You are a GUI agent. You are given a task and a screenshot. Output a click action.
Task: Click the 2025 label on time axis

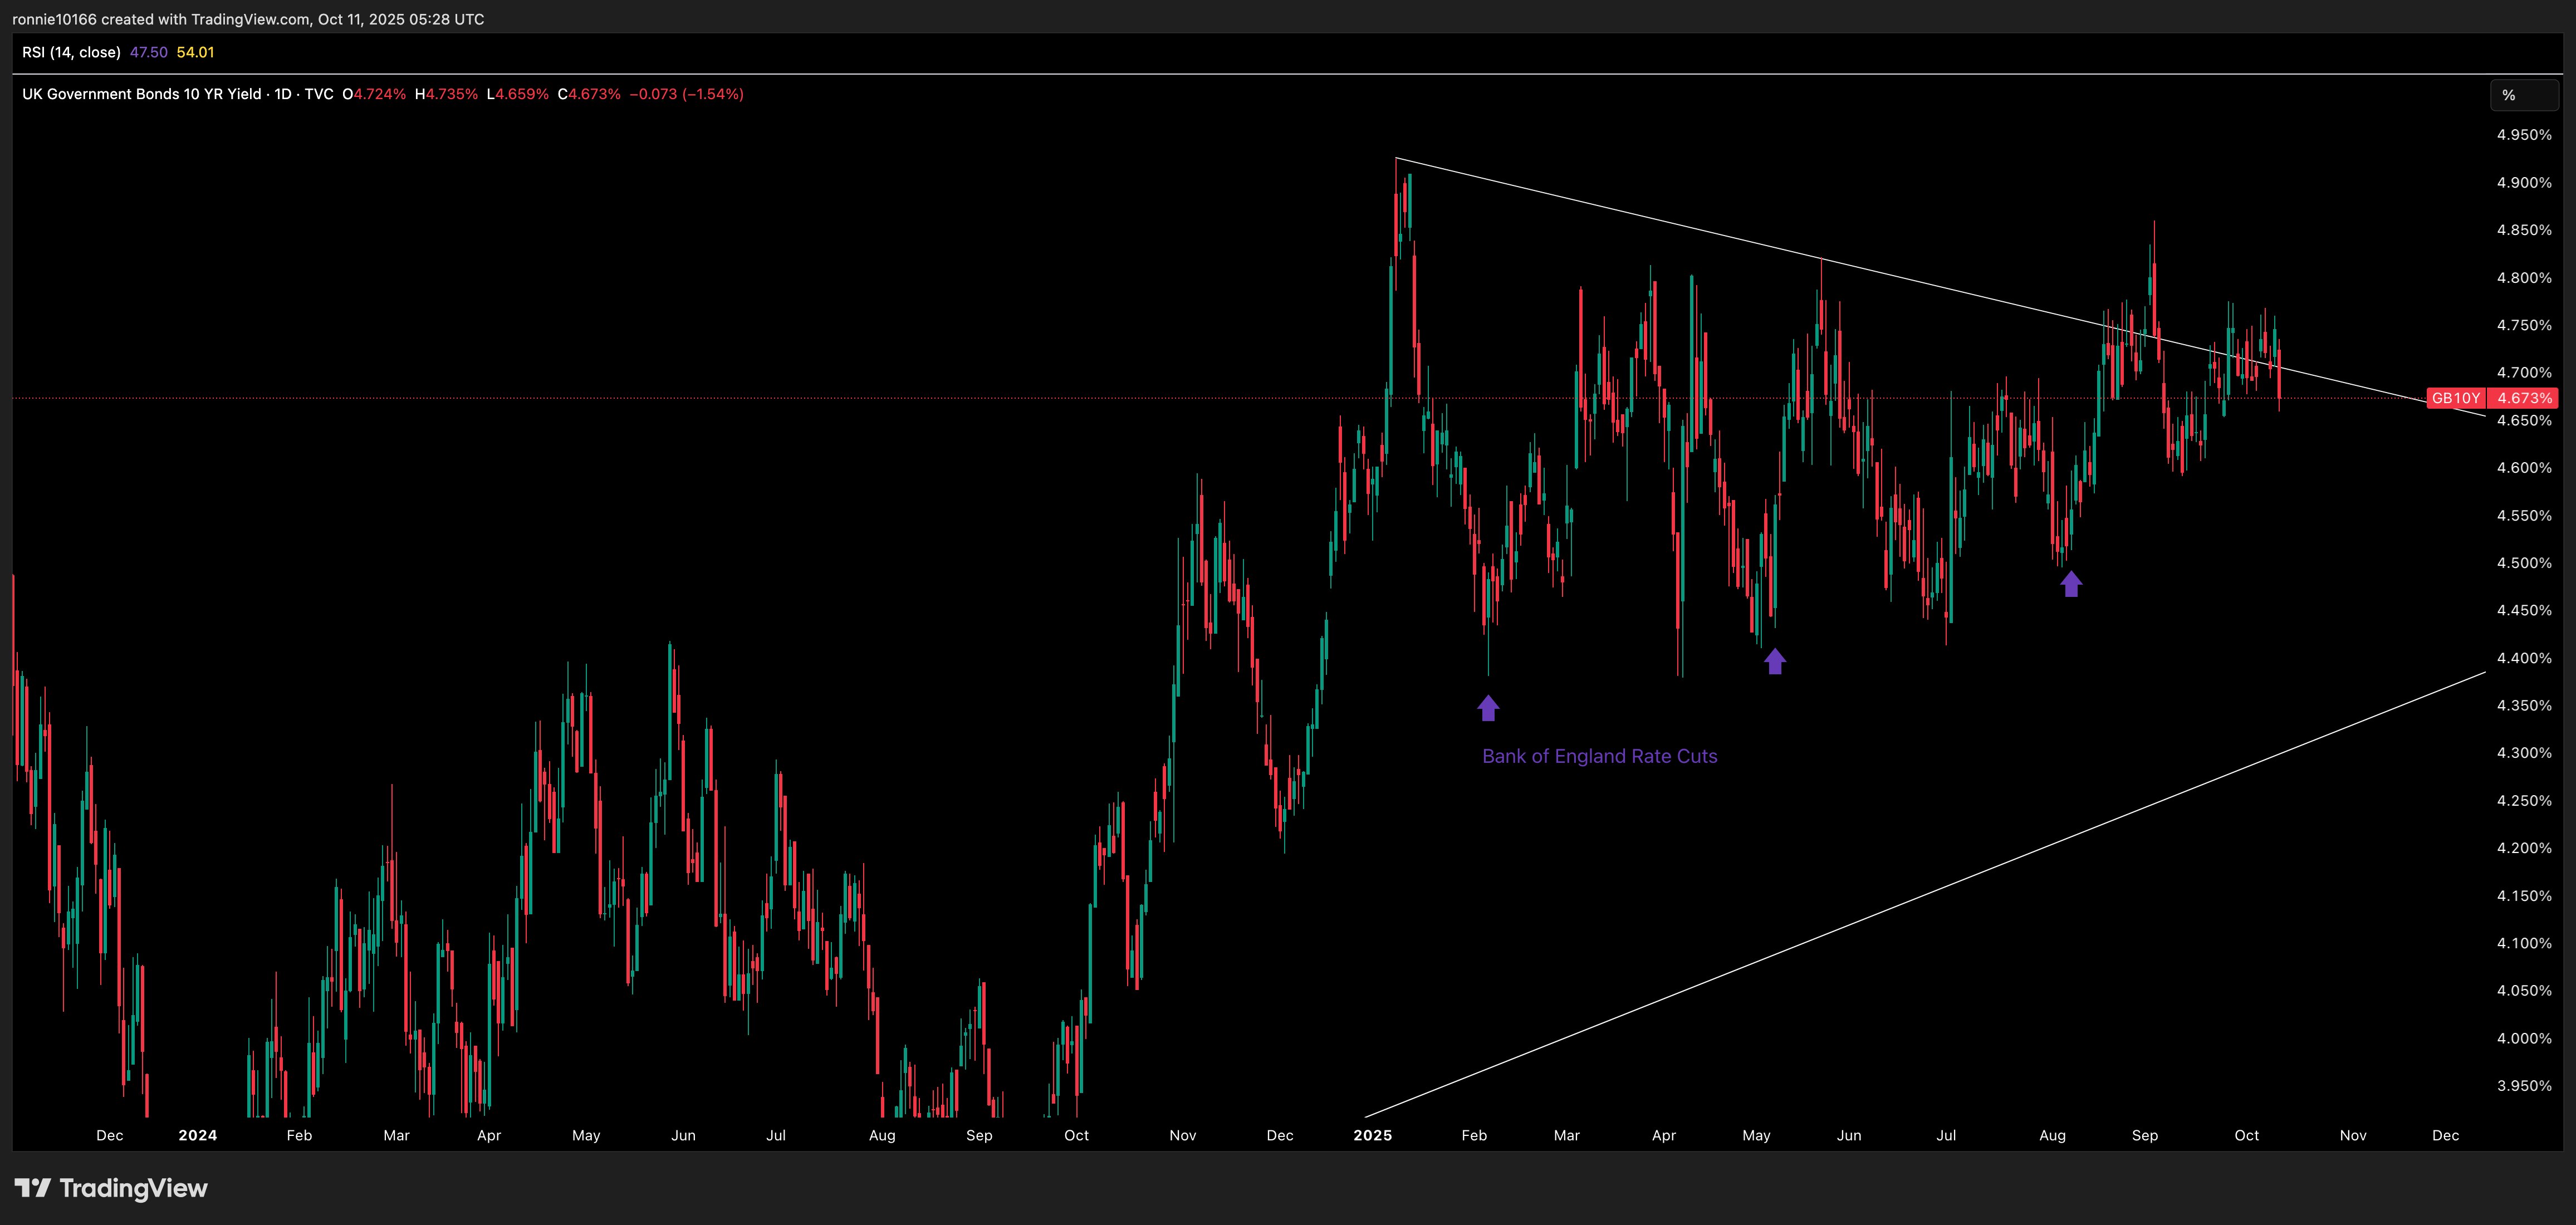[1372, 1135]
